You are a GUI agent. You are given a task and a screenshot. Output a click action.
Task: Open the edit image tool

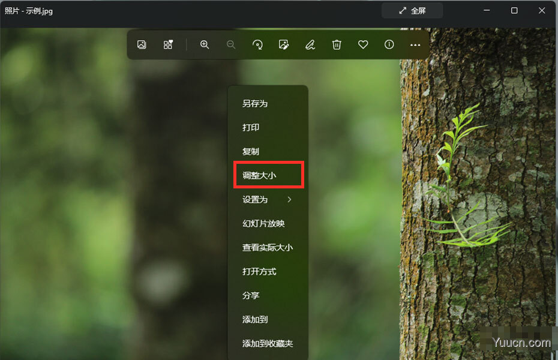pos(284,45)
